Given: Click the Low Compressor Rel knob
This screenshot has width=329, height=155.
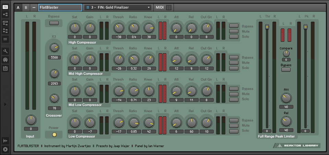Looking at the screenshot, I should pyautogui.click(x=191, y=123).
